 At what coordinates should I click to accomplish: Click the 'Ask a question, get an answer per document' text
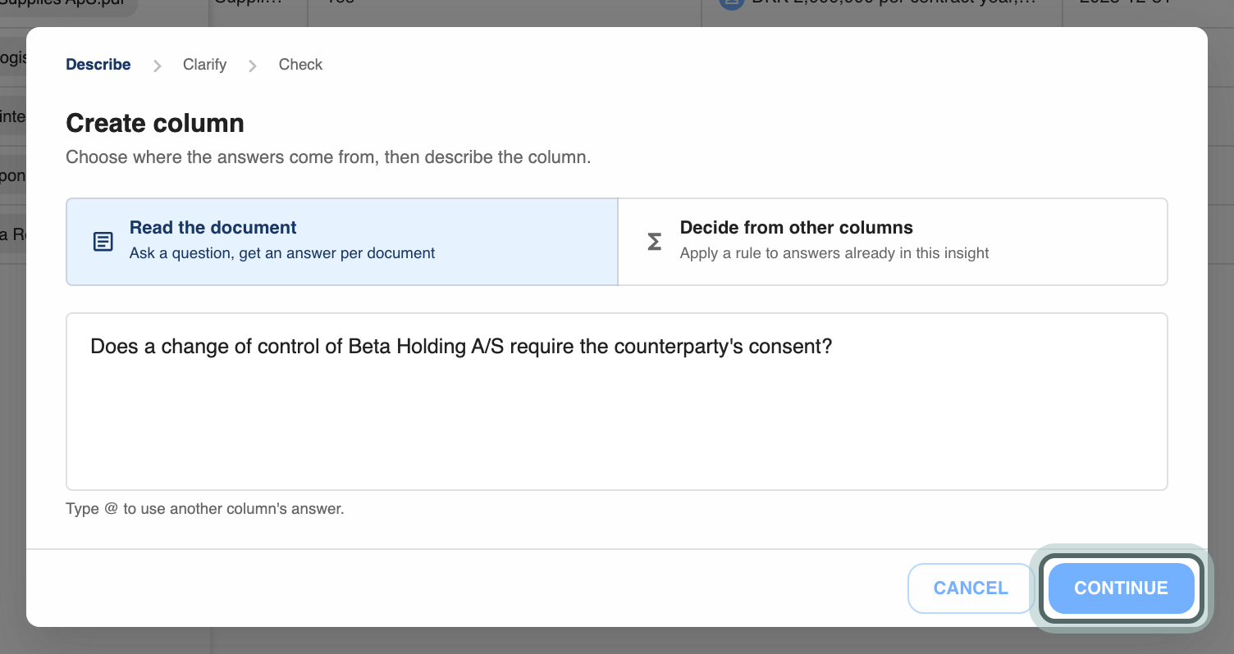[282, 253]
